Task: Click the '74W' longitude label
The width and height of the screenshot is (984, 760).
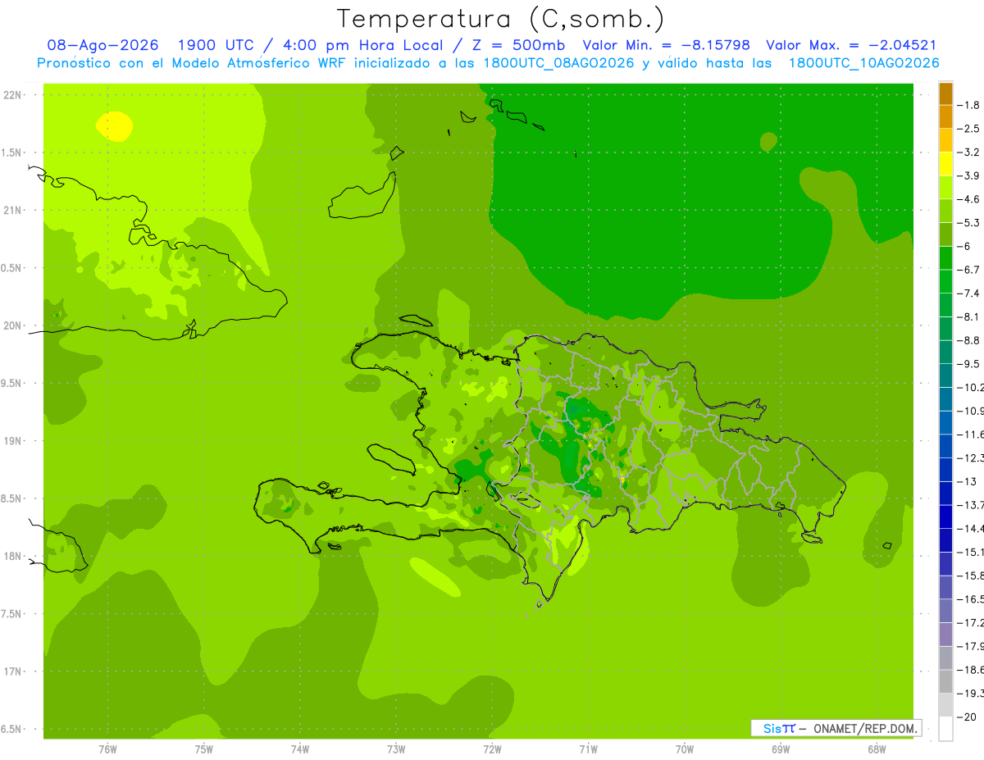Action: pos(300,749)
